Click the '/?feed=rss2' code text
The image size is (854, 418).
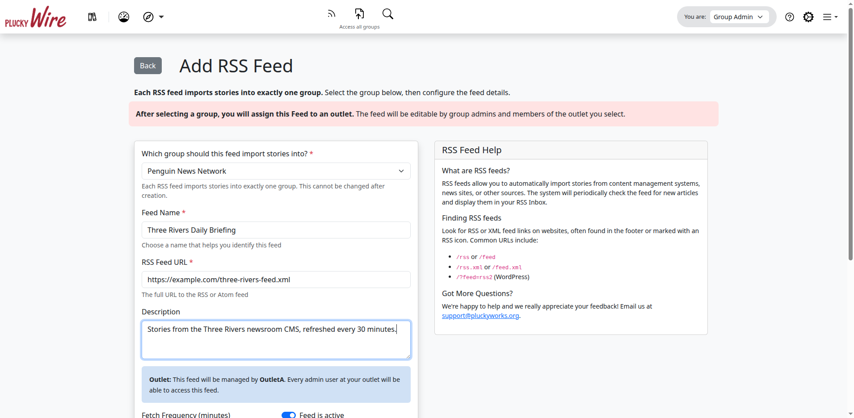click(x=474, y=277)
